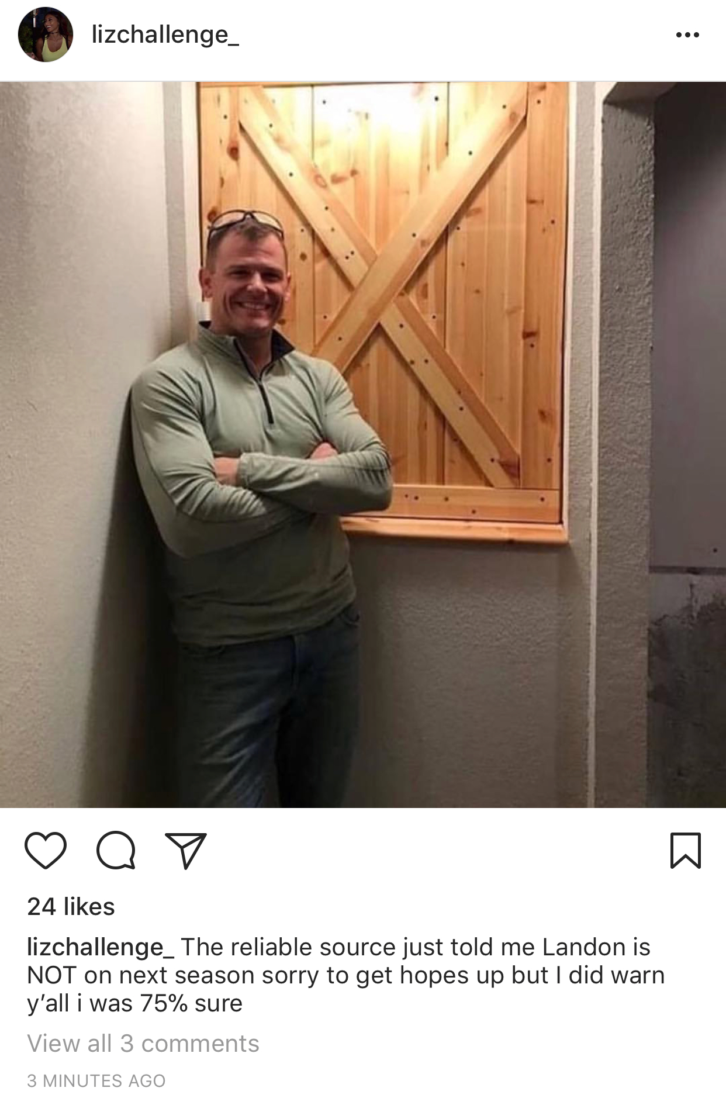Expand View all 3 comments
726x1105 pixels.
click(143, 1044)
